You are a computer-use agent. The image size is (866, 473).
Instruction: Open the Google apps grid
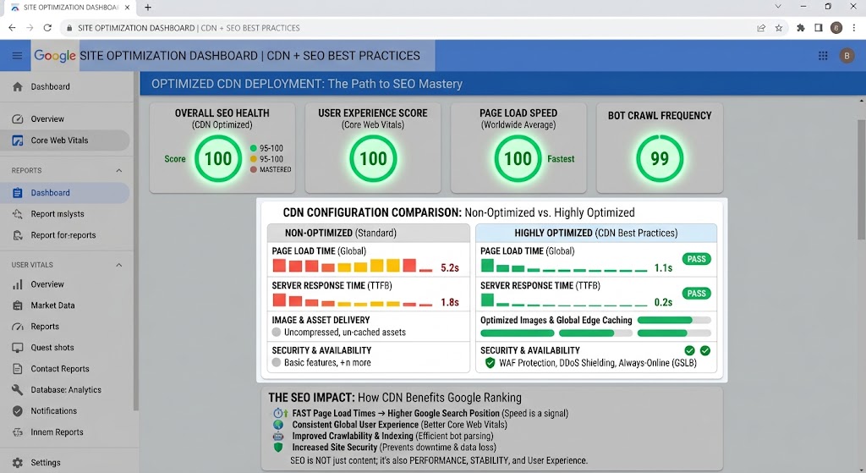click(823, 56)
